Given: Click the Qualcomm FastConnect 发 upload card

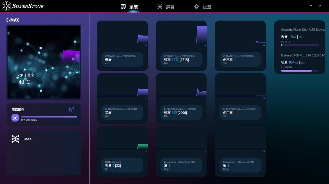Looking at the screenshot, I should pyautogui.click(x=181, y=151).
